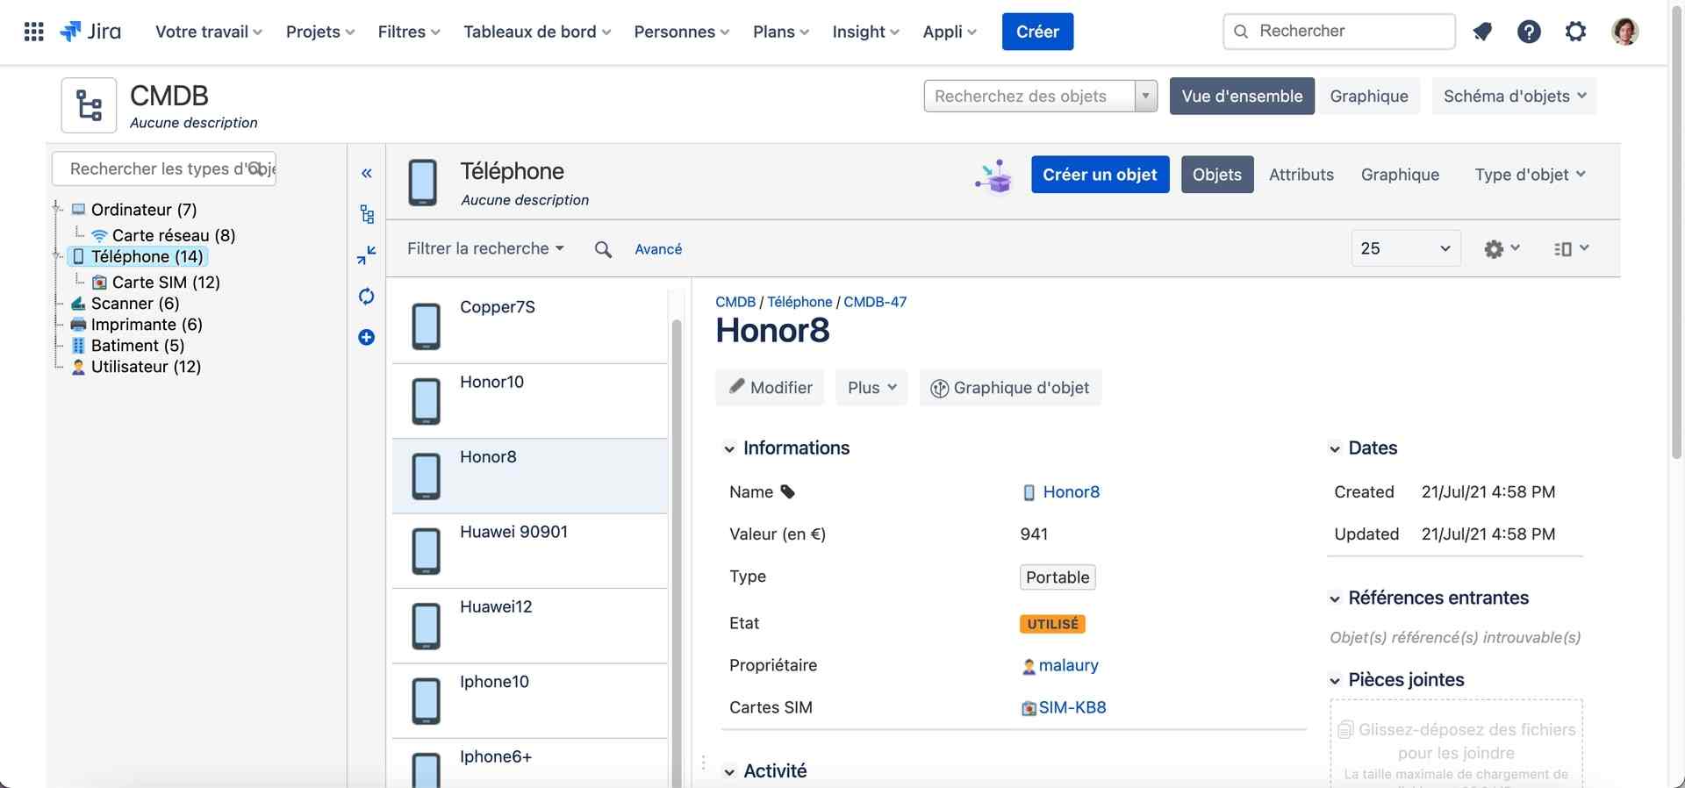Click the phone icon of Copper7S
Screen dimensions: 1685x788
click(427, 326)
